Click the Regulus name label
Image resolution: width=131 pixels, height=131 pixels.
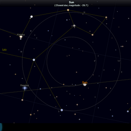[25, 85]
